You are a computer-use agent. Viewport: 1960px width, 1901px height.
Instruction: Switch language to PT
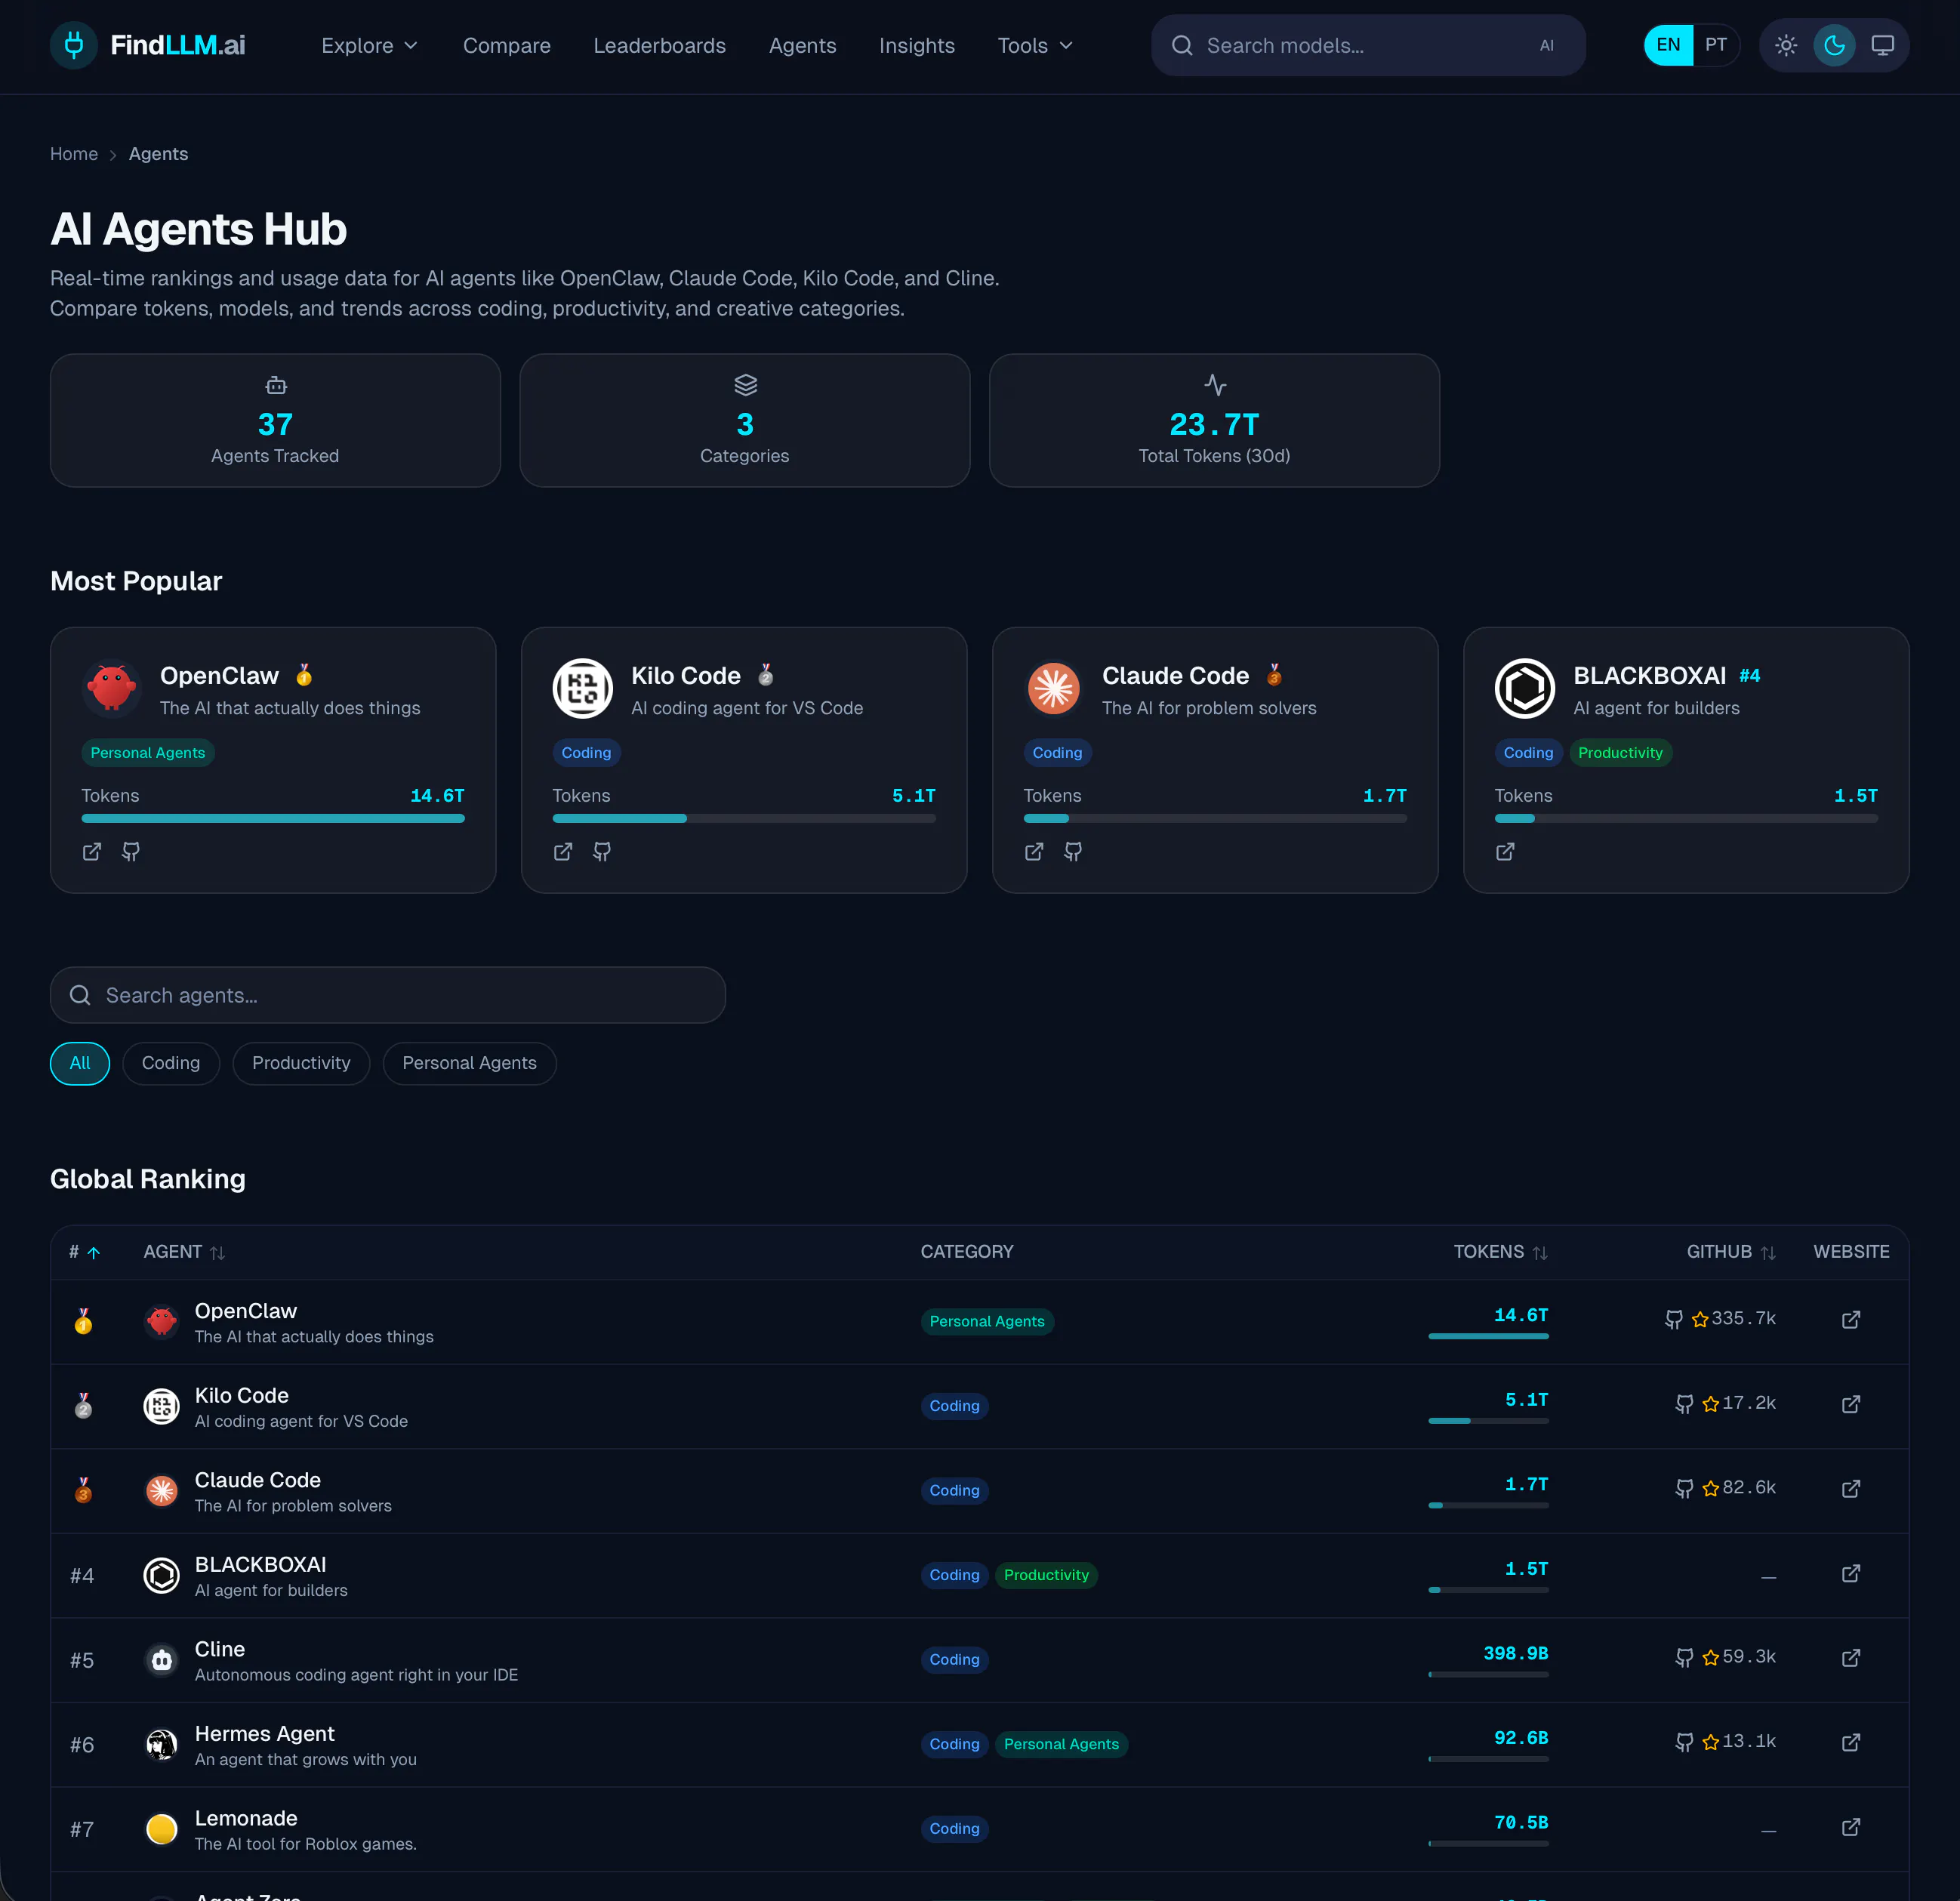point(1716,45)
